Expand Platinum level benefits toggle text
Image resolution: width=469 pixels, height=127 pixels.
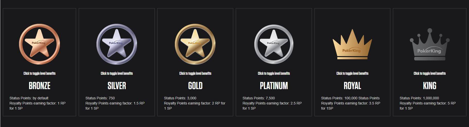coord(274,73)
